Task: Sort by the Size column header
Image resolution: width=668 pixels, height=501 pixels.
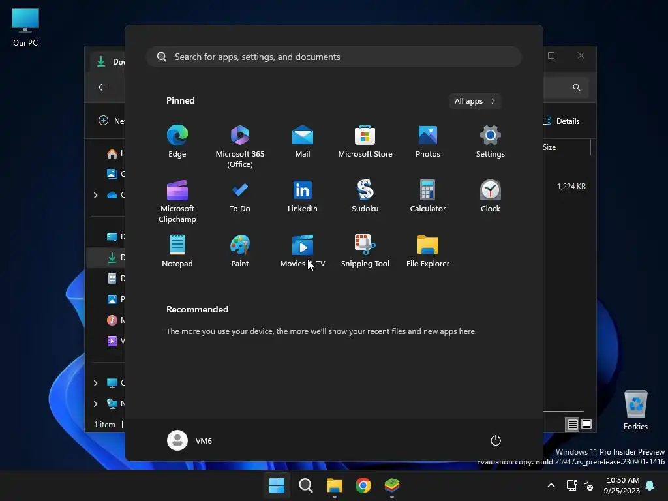Action: click(x=549, y=147)
